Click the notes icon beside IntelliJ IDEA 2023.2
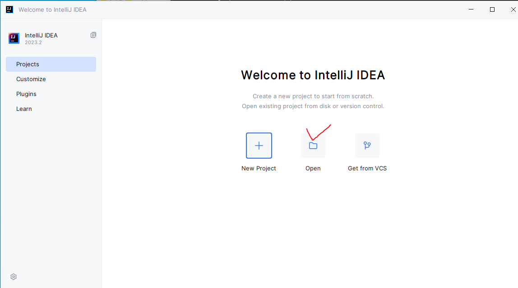This screenshot has height=288, width=518. coord(93,35)
